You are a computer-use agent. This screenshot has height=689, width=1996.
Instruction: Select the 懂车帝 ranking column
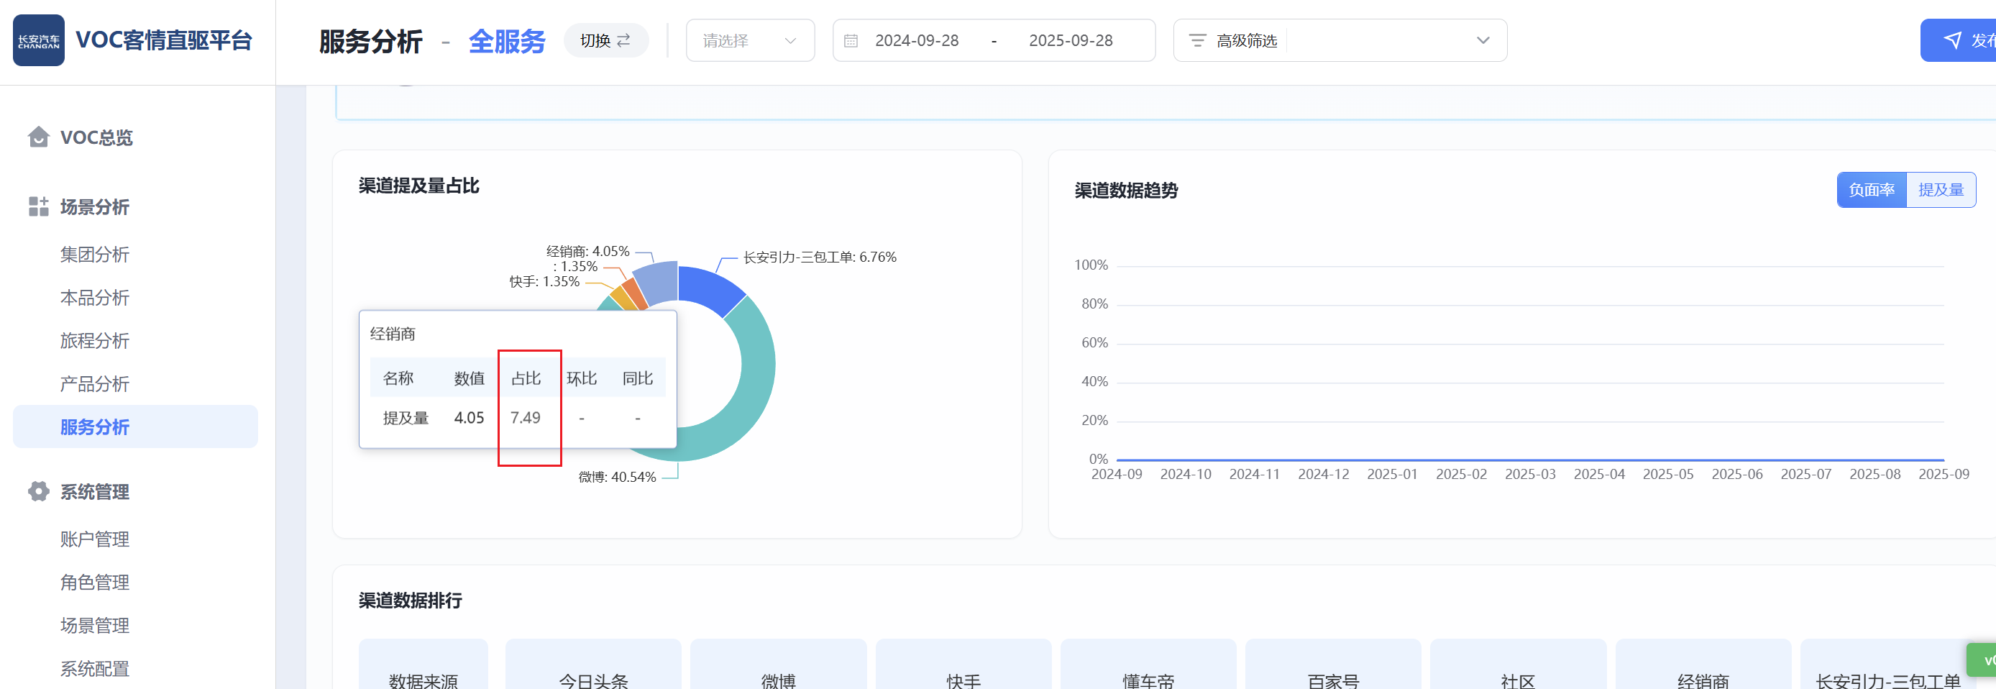(1148, 679)
